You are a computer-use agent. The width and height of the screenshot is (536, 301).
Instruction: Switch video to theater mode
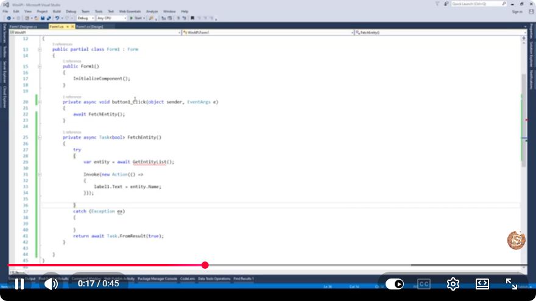482,284
